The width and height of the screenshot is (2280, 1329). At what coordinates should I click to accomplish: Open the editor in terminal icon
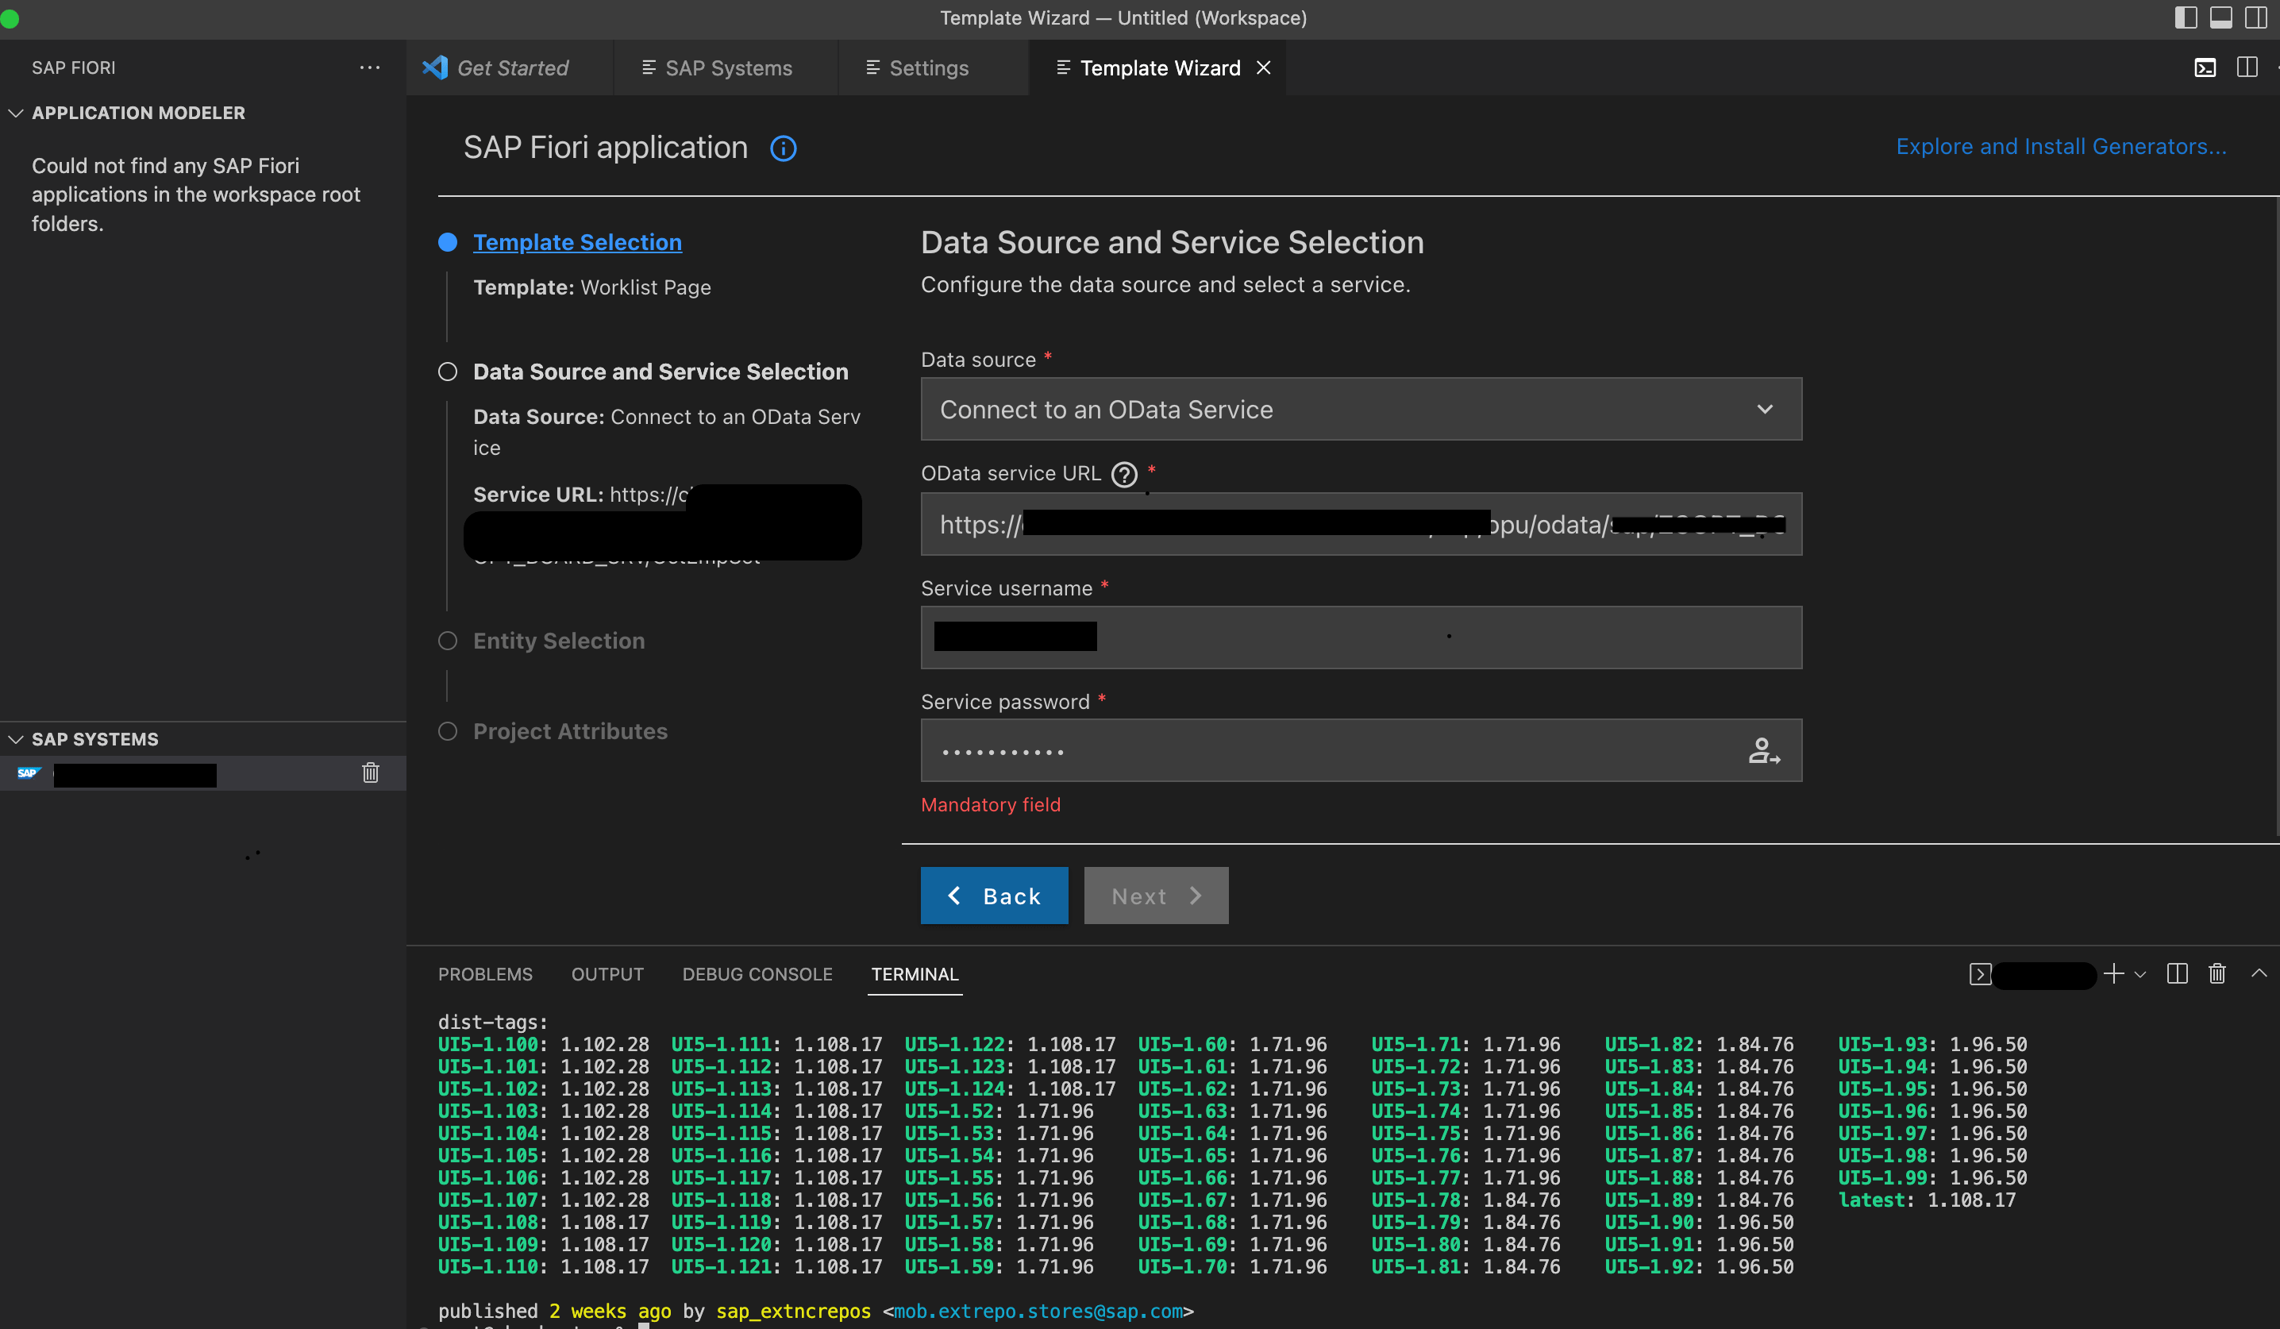1981,974
